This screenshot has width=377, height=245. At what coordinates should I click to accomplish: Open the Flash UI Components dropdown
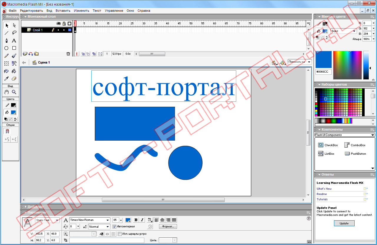(345, 135)
